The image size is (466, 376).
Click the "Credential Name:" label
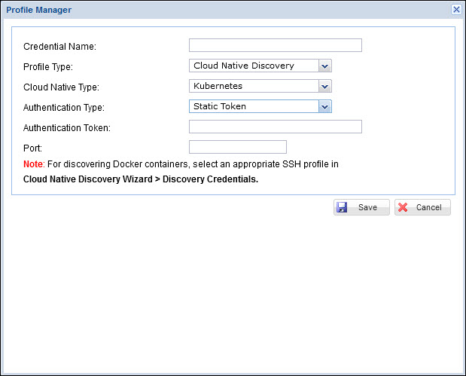(x=59, y=47)
